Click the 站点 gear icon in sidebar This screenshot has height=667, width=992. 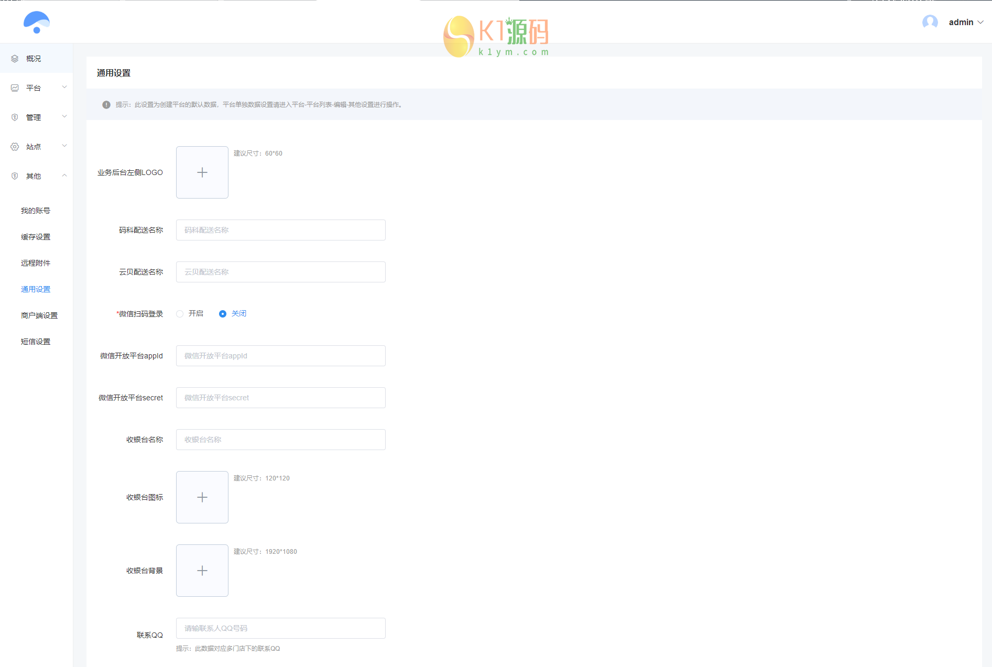tap(15, 147)
